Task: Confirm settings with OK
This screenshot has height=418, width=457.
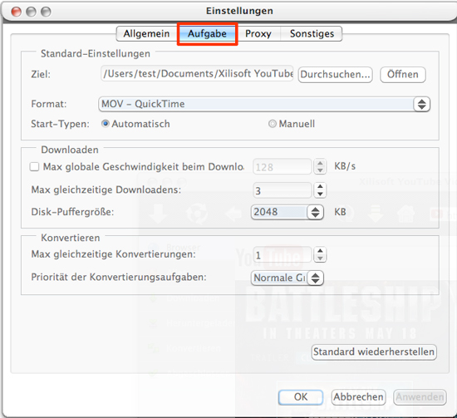Action: [301, 397]
